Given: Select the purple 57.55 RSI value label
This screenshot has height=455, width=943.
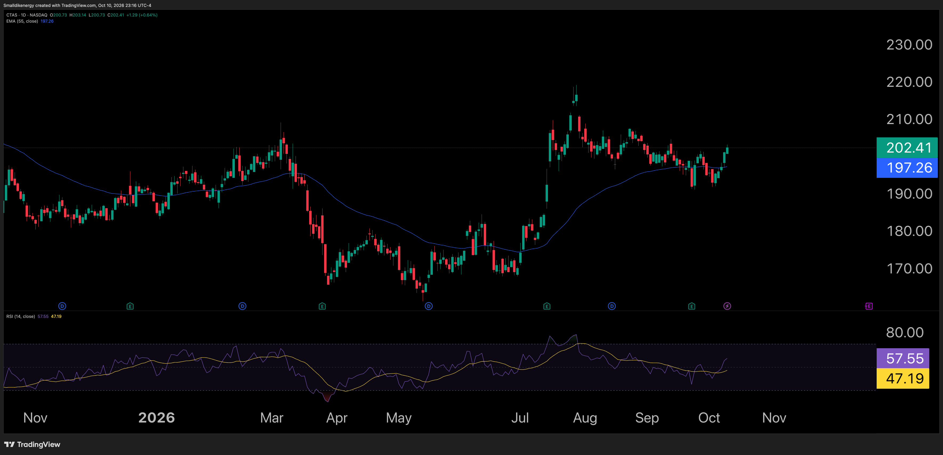Looking at the screenshot, I should point(903,358).
